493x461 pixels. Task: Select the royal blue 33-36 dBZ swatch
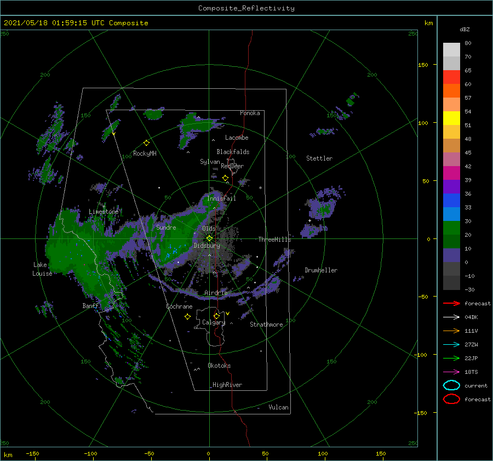(x=451, y=200)
